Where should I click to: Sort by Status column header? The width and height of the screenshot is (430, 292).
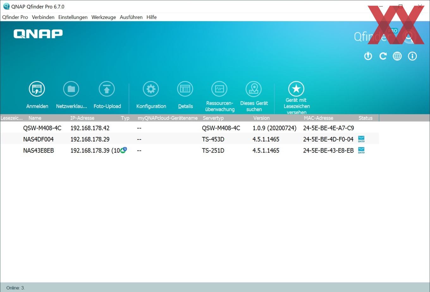365,118
